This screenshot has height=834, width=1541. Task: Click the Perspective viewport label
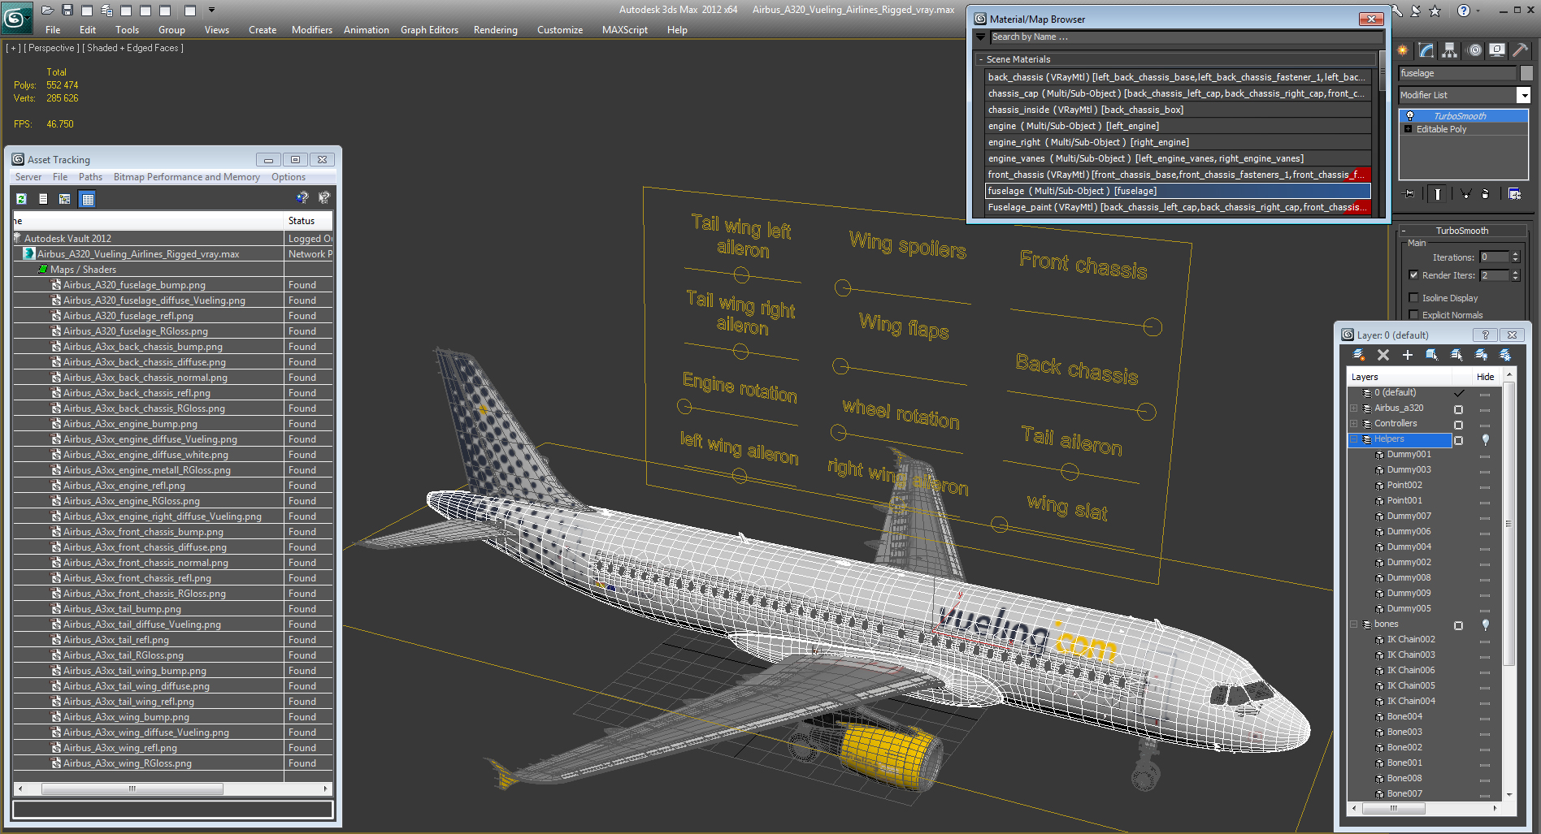51,48
